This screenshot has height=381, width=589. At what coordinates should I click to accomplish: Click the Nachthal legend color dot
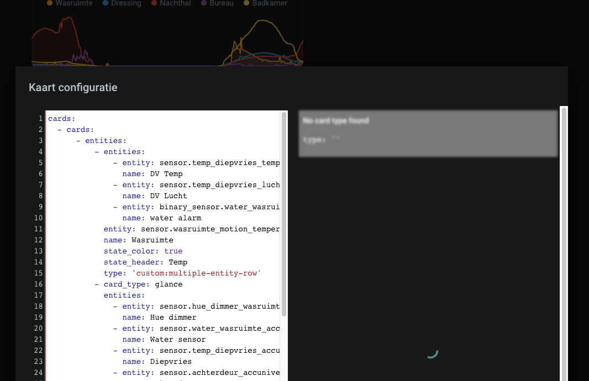point(153,3)
